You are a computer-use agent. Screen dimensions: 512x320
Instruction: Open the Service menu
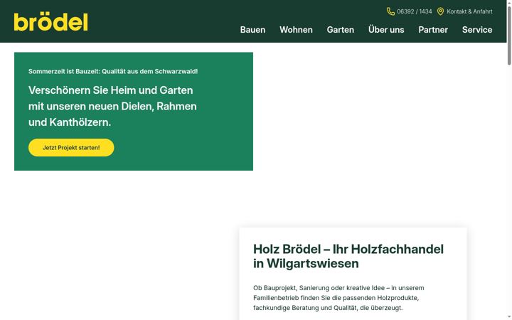pyautogui.click(x=477, y=30)
